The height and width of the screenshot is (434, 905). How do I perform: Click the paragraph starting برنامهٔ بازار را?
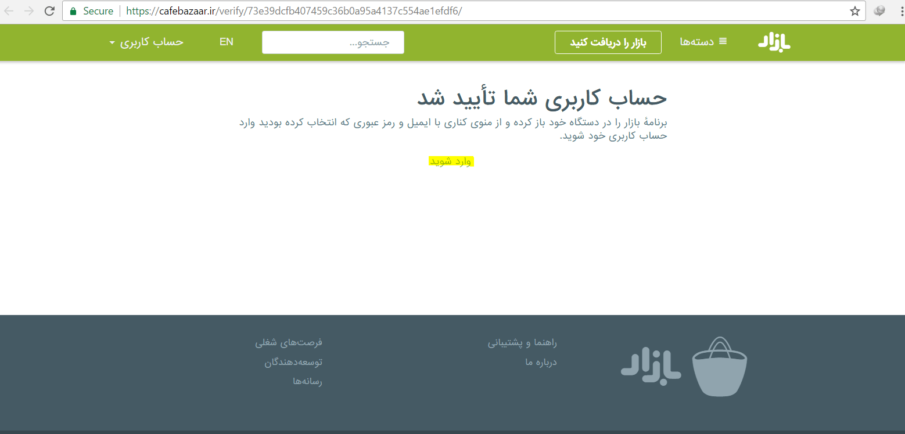point(453,129)
